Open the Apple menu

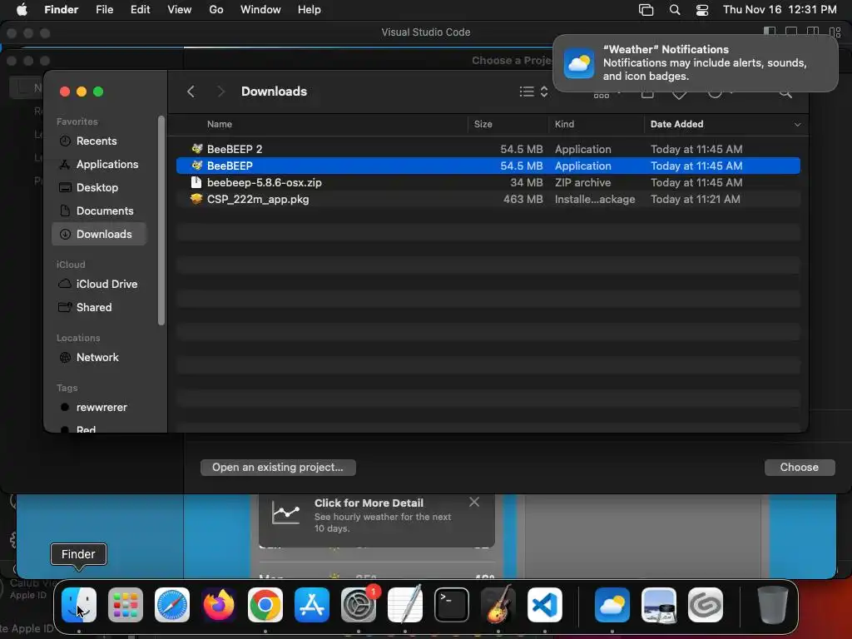pyautogui.click(x=22, y=10)
